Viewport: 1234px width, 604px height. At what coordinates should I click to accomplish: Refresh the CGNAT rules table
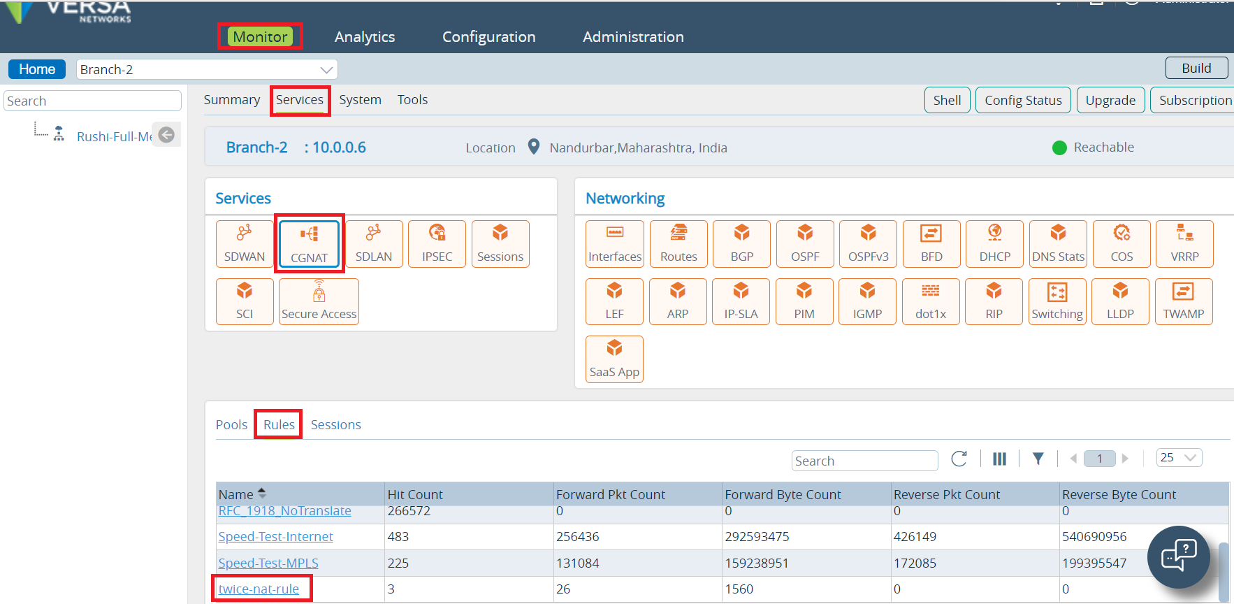pos(959,459)
